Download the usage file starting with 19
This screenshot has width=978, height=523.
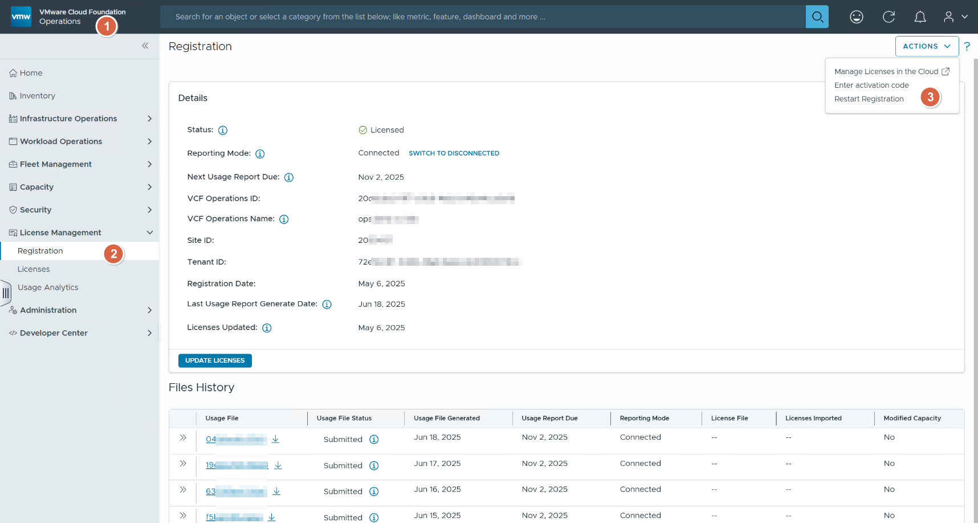[x=278, y=465]
